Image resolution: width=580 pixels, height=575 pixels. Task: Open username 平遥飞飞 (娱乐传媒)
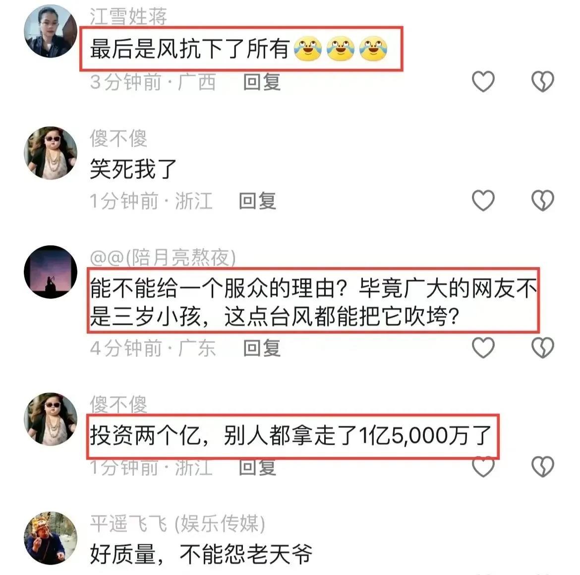(177, 523)
